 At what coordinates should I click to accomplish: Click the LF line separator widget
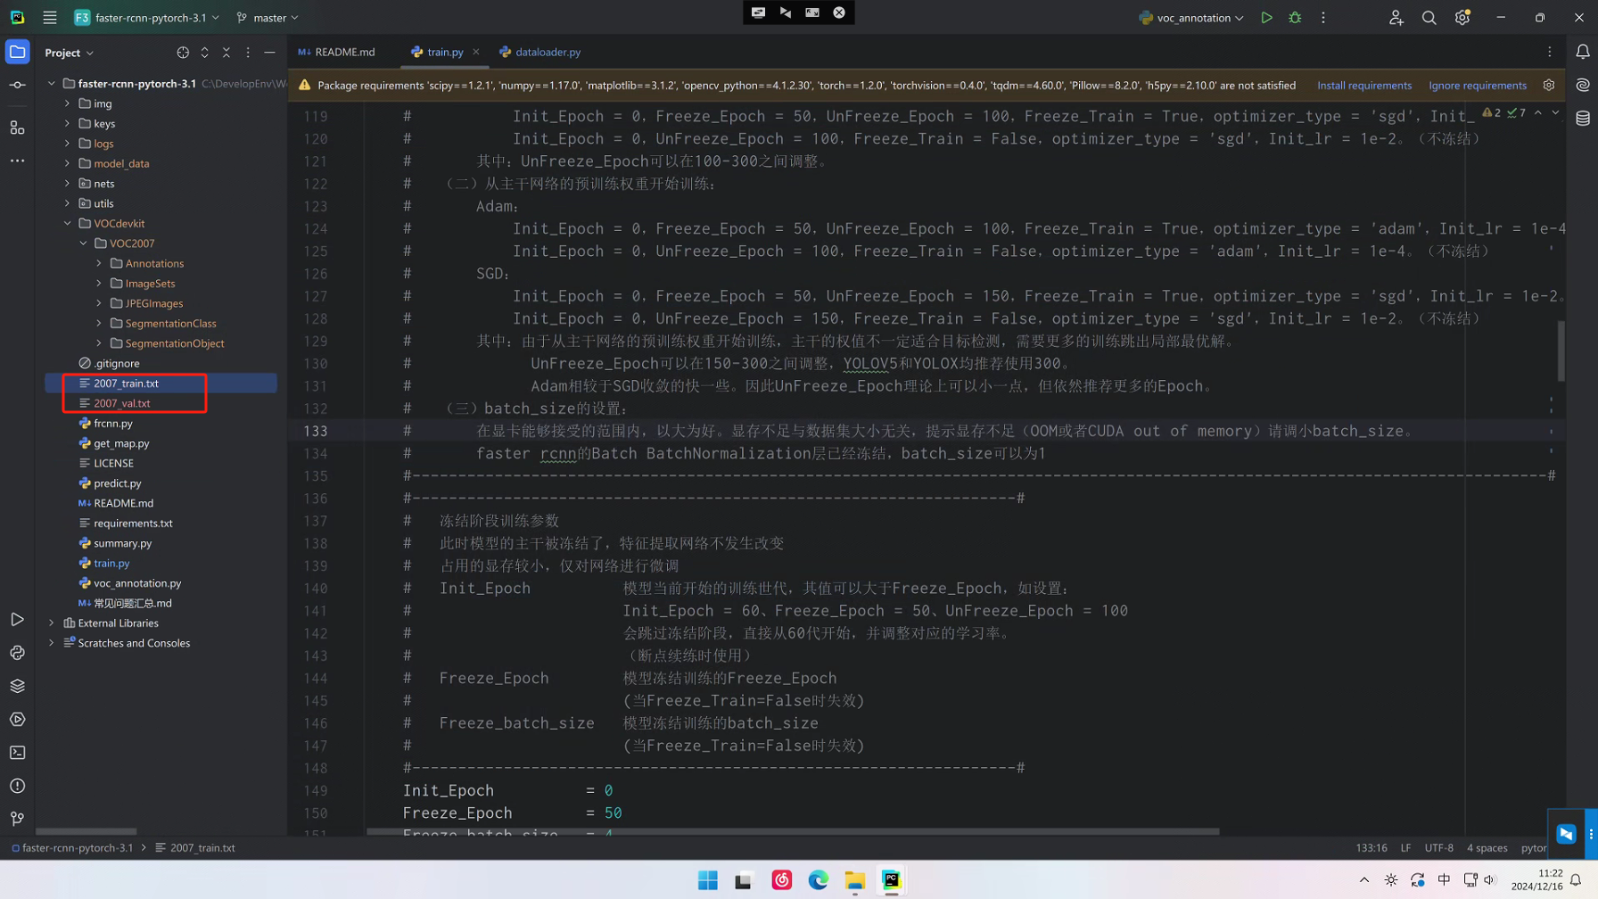tap(1405, 848)
